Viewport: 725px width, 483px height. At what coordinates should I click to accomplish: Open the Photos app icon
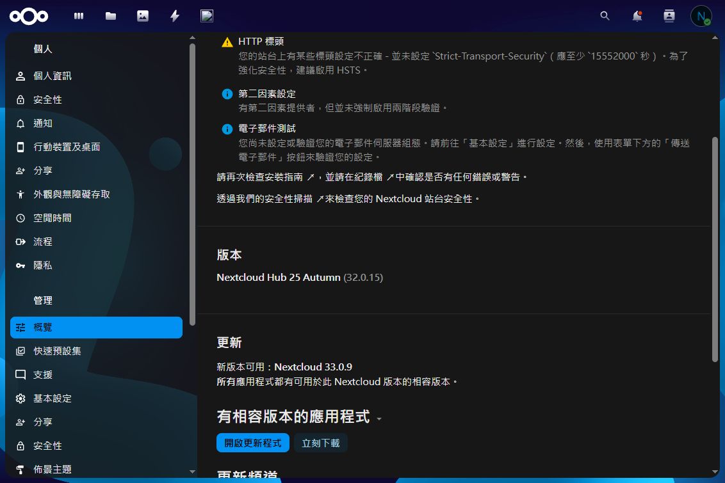[x=143, y=16]
